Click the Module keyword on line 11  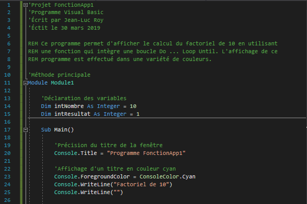coord(38,83)
